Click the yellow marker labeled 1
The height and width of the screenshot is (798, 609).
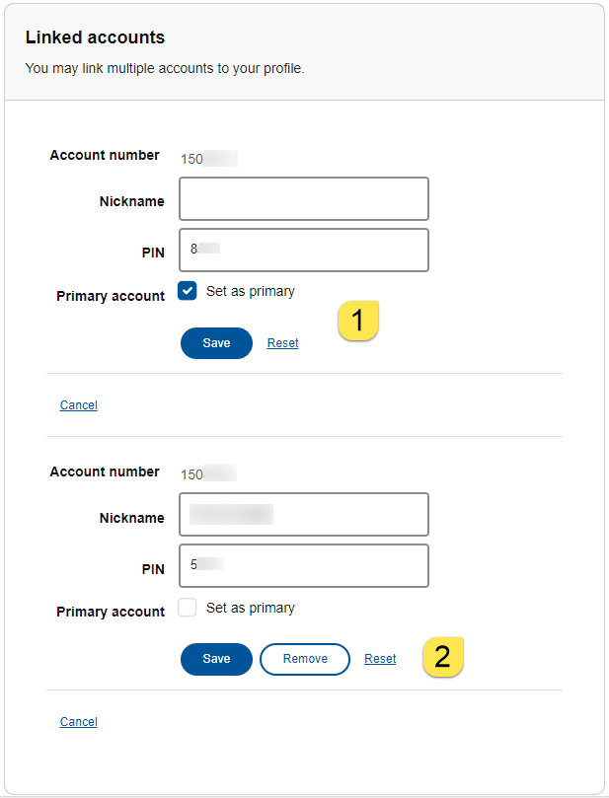tap(357, 320)
